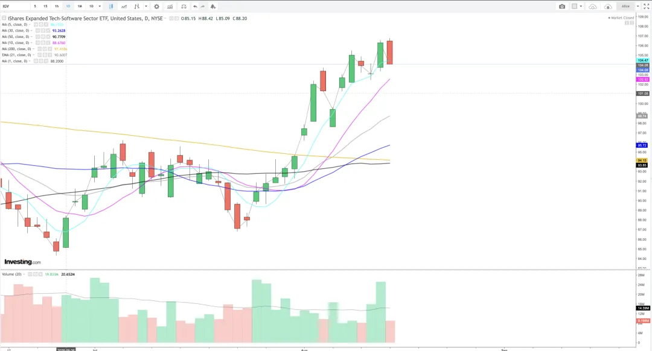This screenshot has width=652, height=351.
Task: Expand the iShares ETF title options arrow
Action: click(165, 18)
